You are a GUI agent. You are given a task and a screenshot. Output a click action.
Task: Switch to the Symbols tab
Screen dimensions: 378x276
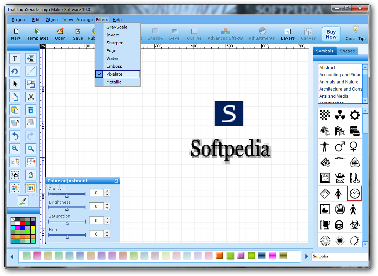pos(324,51)
